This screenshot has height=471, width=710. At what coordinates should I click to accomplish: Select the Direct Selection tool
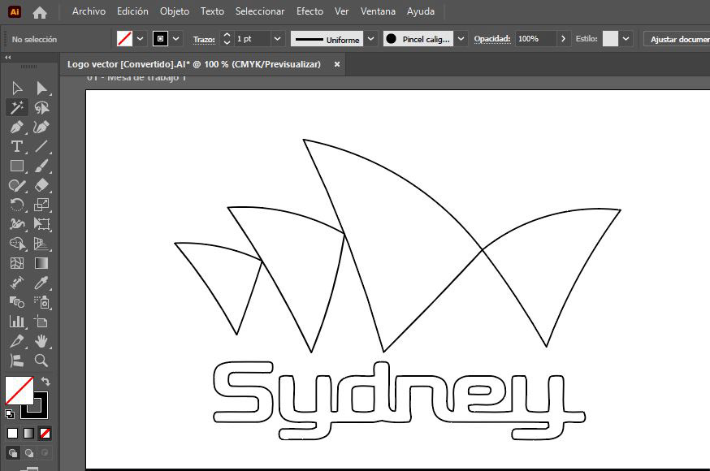[x=41, y=88]
